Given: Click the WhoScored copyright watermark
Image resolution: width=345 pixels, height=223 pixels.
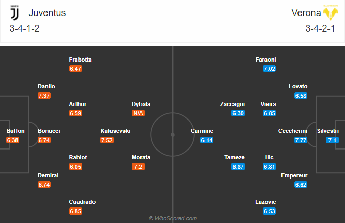Looking at the screenshot, I should pos(173,218).
